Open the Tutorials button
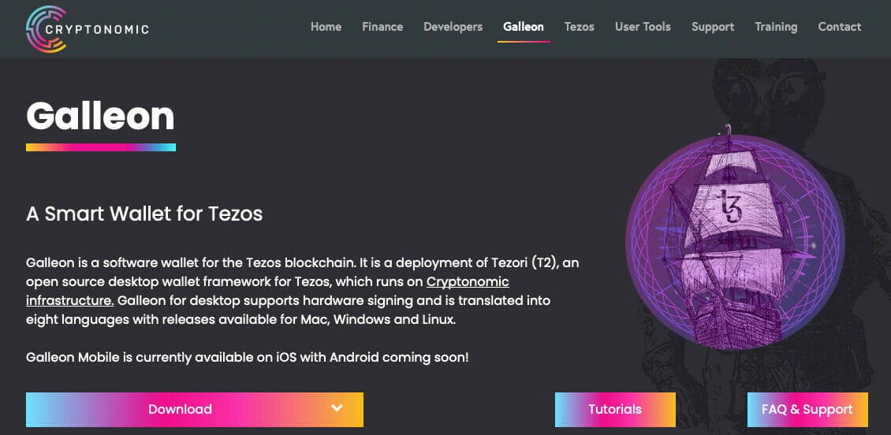 [x=615, y=409]
